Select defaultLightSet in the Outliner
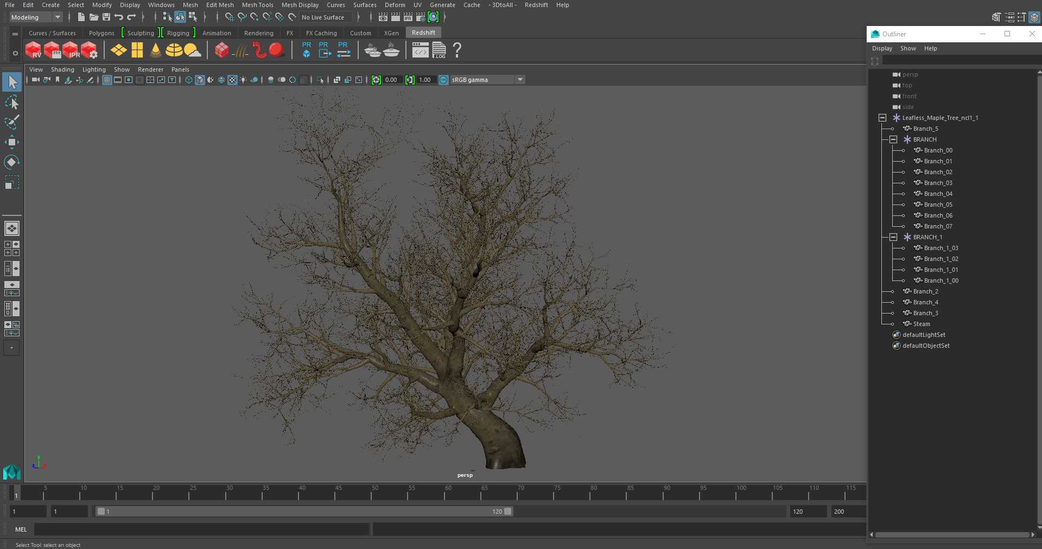Image resolution: width=1042 pixels, height=549 pixels. [924, 335]
